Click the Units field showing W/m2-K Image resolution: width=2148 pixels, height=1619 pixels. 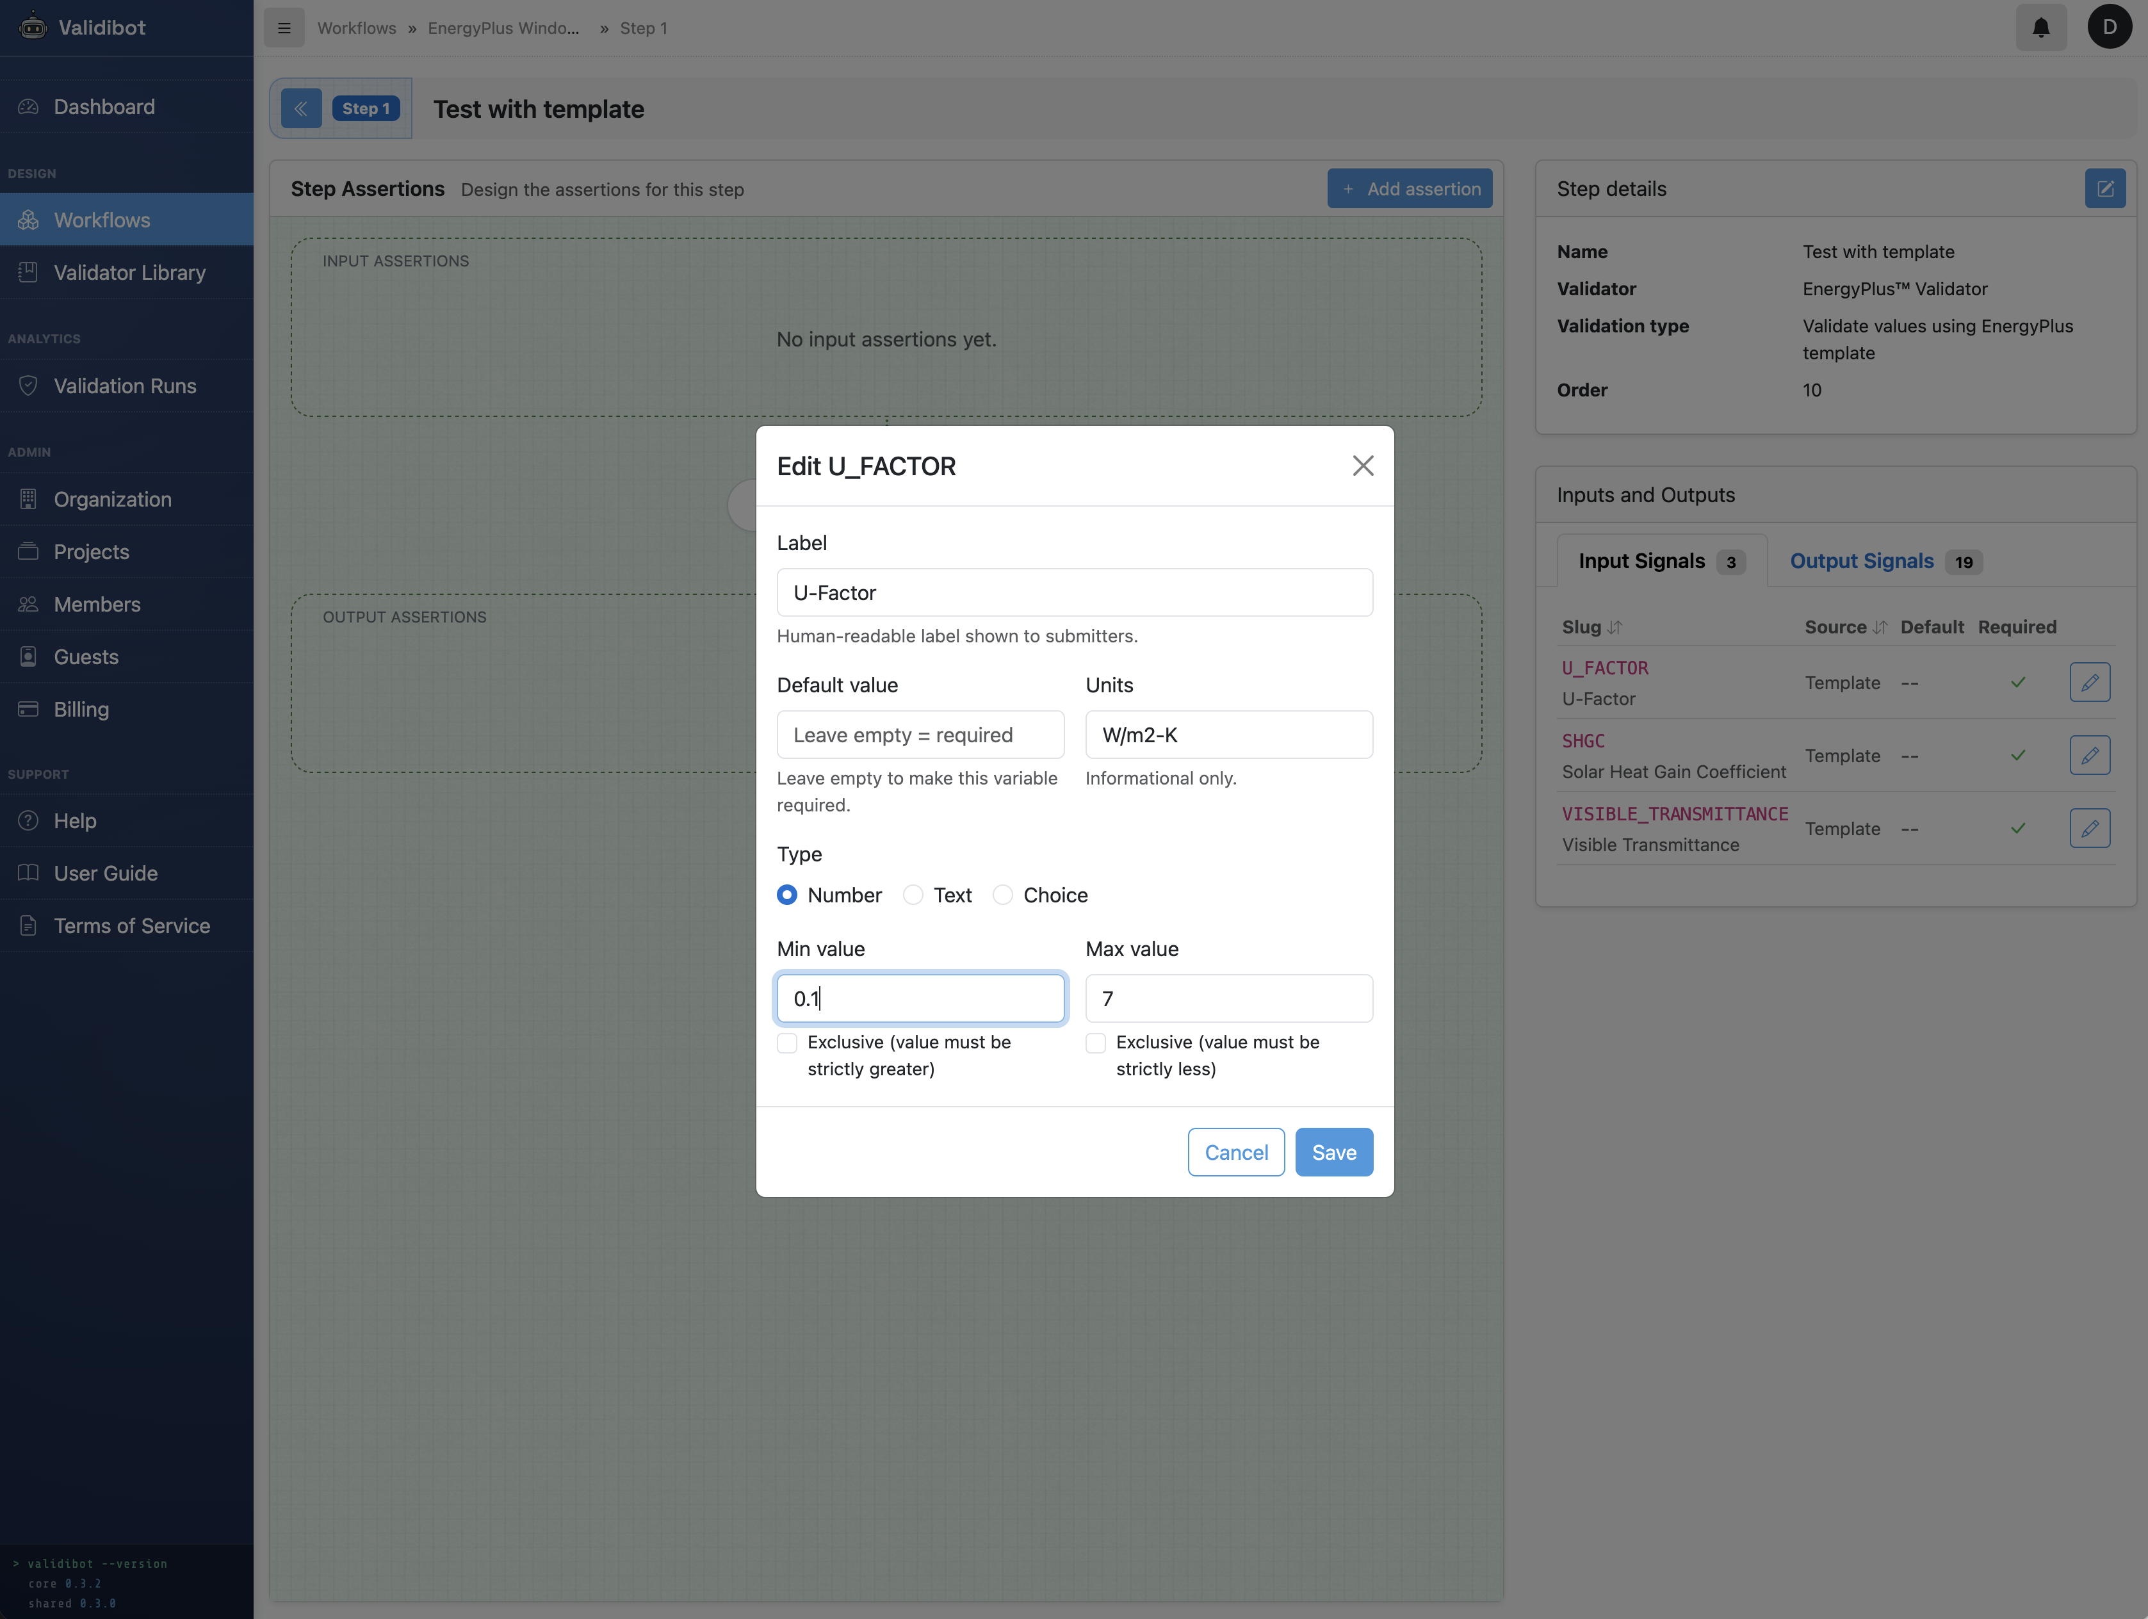click(1228, 734)
